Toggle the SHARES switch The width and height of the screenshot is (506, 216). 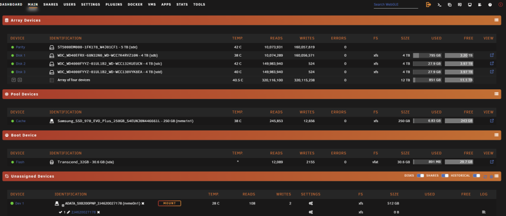pos(445,176)
